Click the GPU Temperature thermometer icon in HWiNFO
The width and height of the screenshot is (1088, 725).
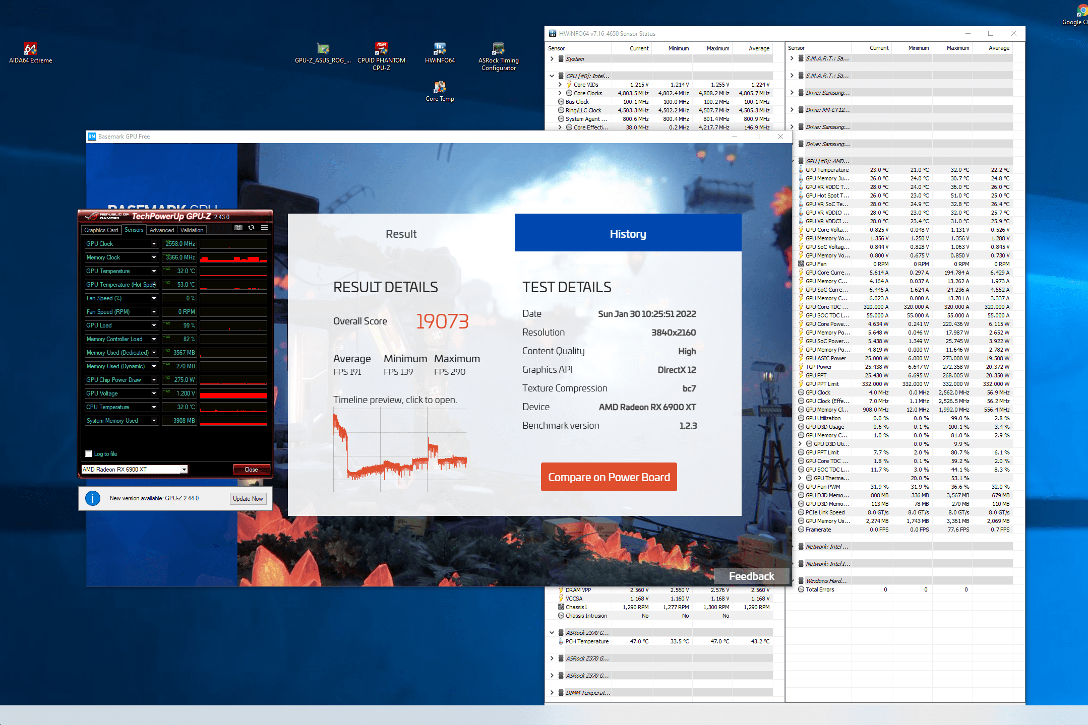pos(801,170)
